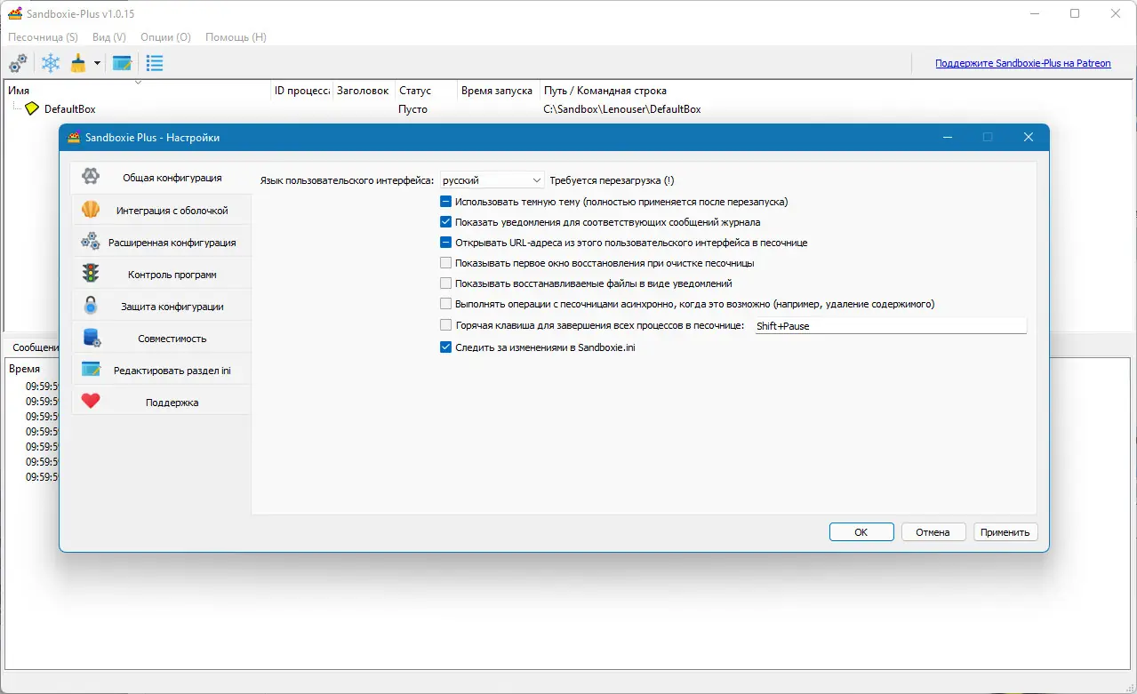The height and width of the screenshot is (694, 1137).
Task: Enable Выполнять операции с песочницами асинхронно checkbox
Action: tap(446, 304)
